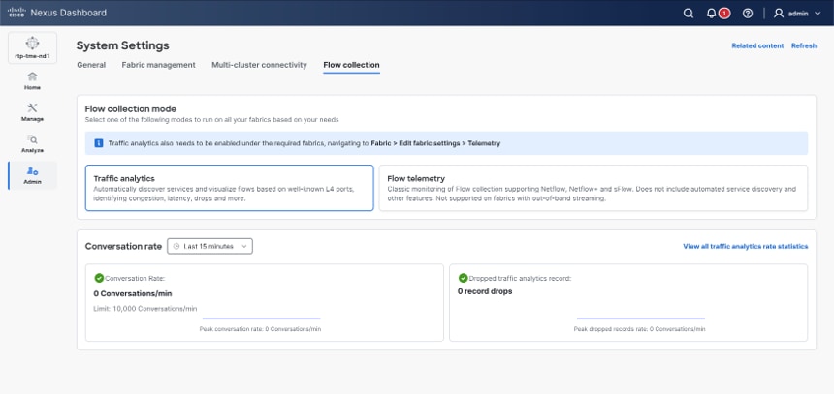Click 'Limit: 10,000 Conversations/min' text

click(x=145, y=308)
